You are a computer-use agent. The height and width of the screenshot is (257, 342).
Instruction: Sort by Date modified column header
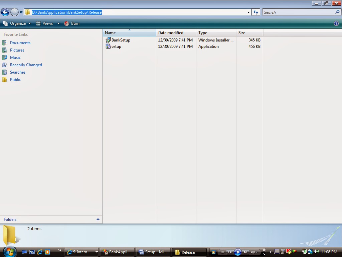point(176,33)
